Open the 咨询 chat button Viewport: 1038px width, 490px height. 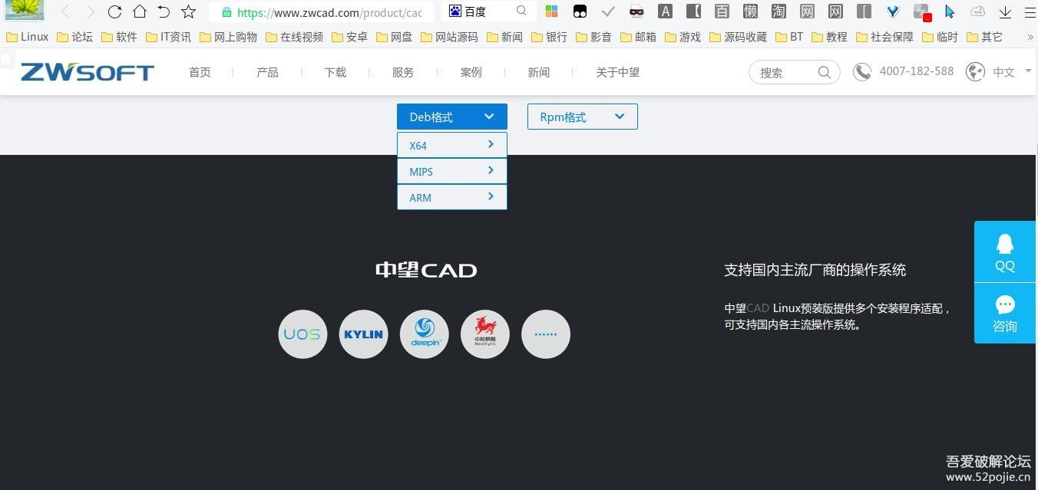pos(1005,313)
